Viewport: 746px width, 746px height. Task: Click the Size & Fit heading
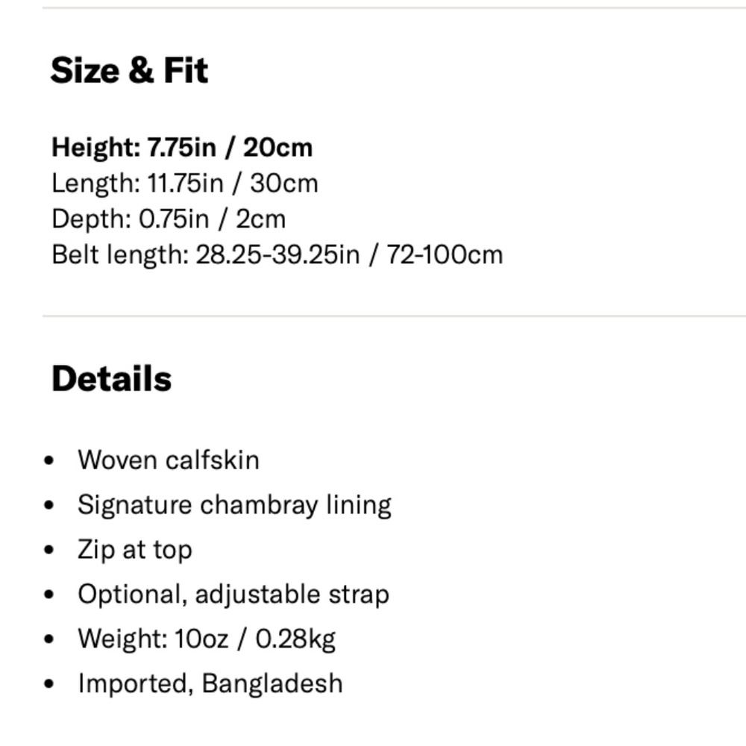point(129,70)
